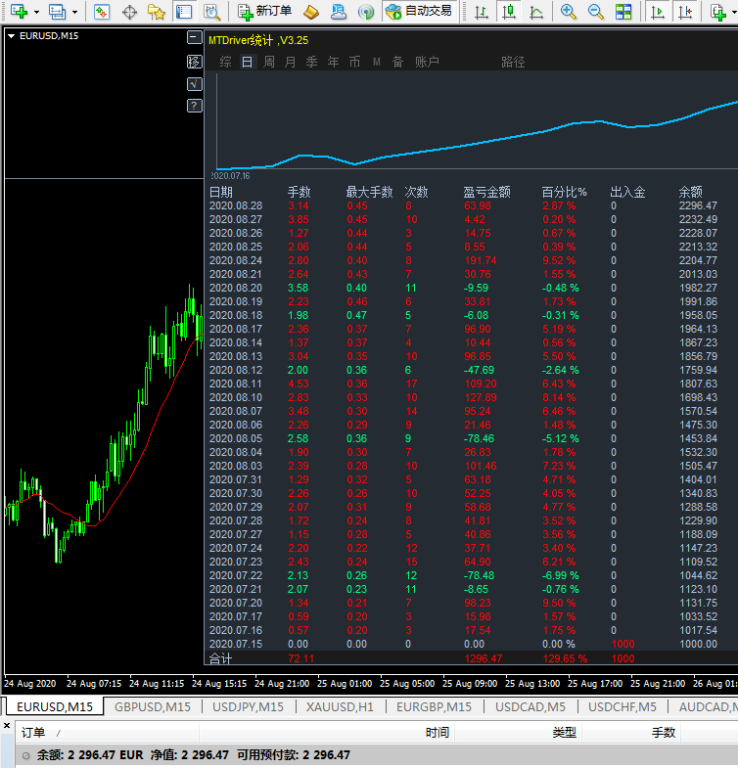Toggle chart shift icon
This screenshot has height=768, width=738.
tap(684, 12)
